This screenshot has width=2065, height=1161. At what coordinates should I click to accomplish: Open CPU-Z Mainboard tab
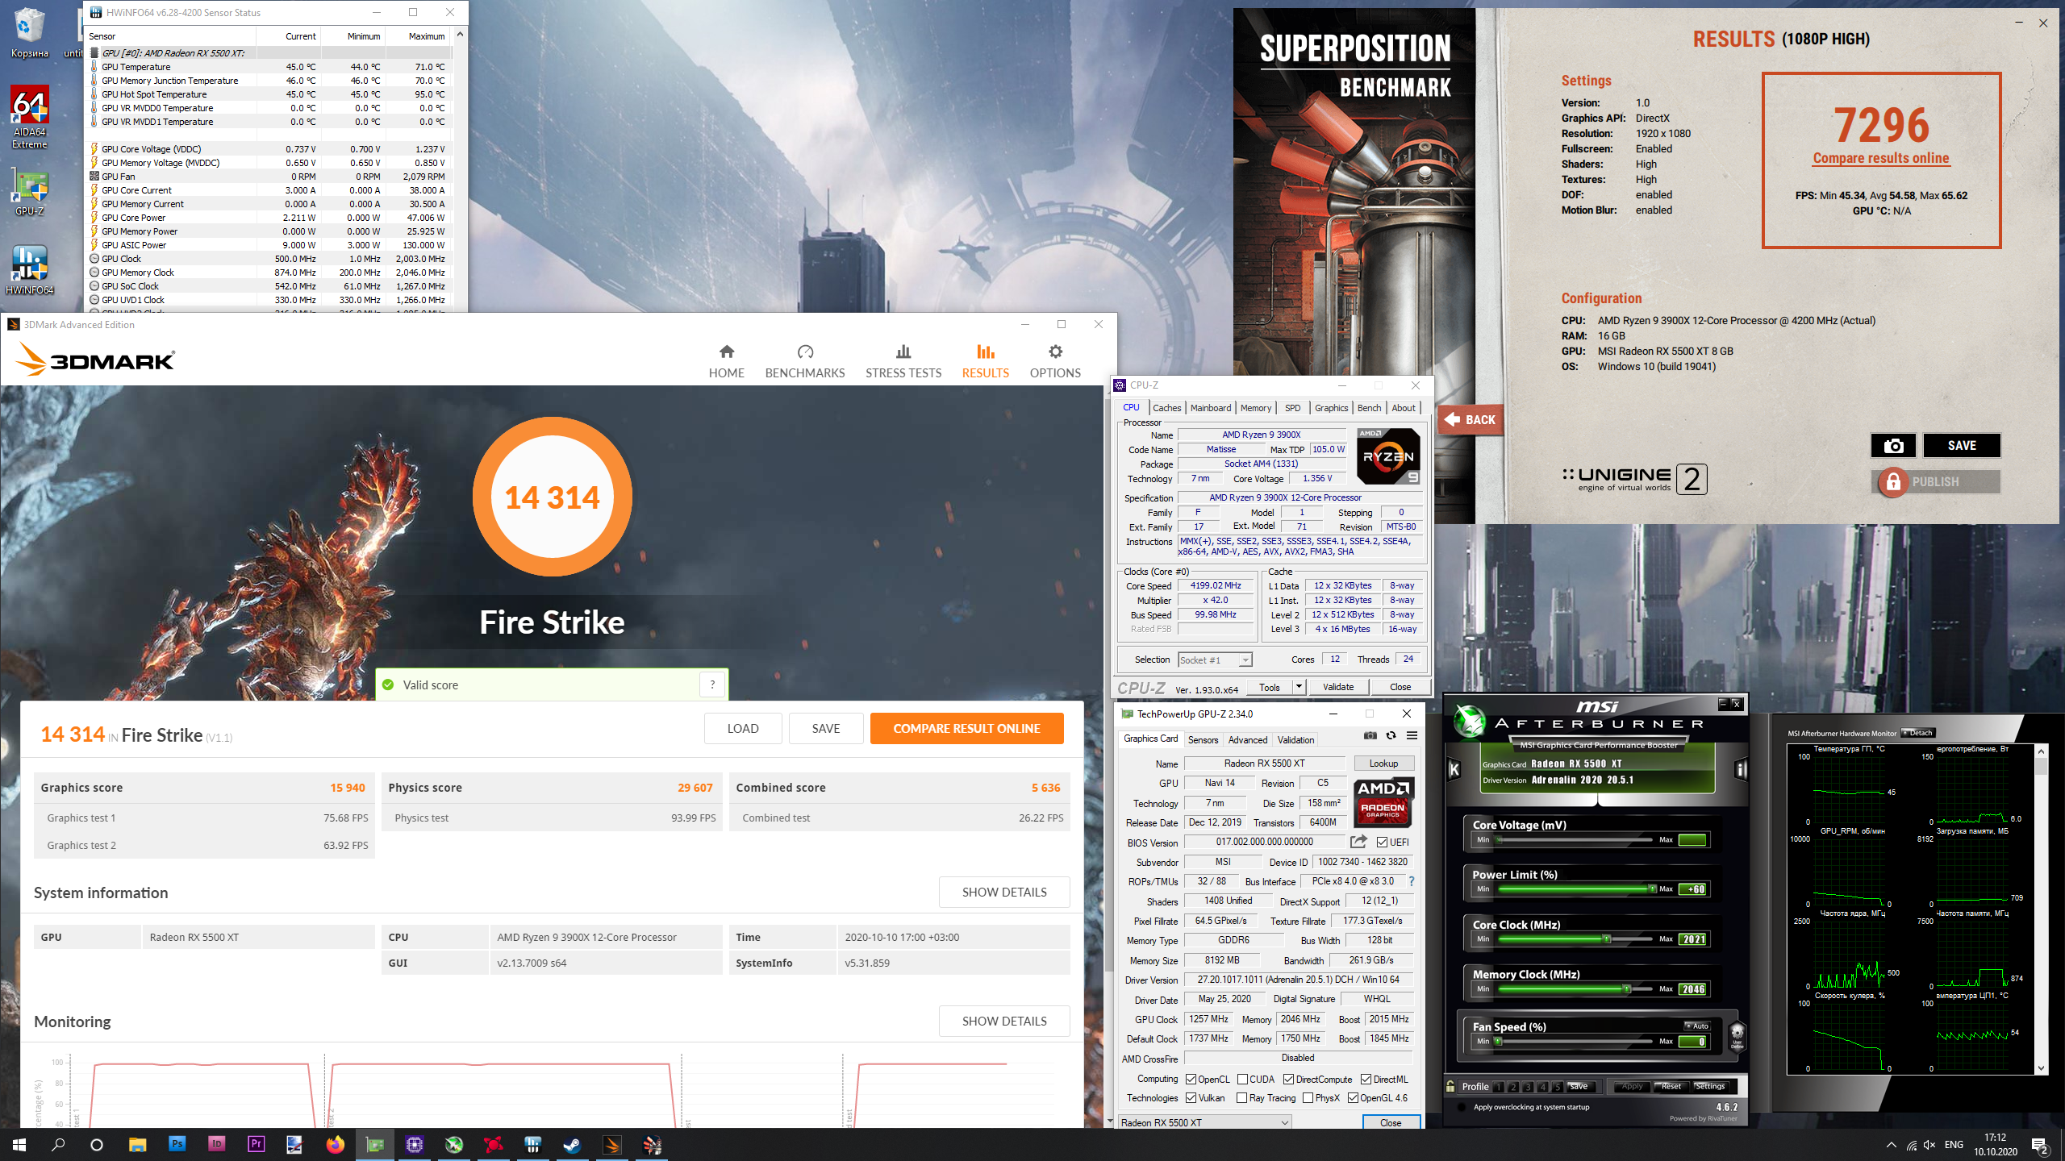[1210, 408]
